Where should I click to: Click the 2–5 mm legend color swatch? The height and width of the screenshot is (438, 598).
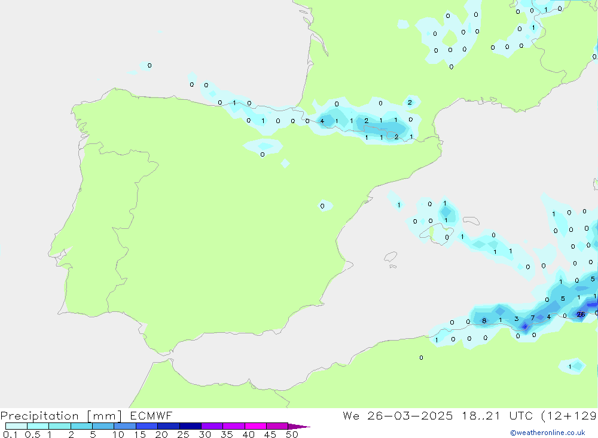click(81, 426)
